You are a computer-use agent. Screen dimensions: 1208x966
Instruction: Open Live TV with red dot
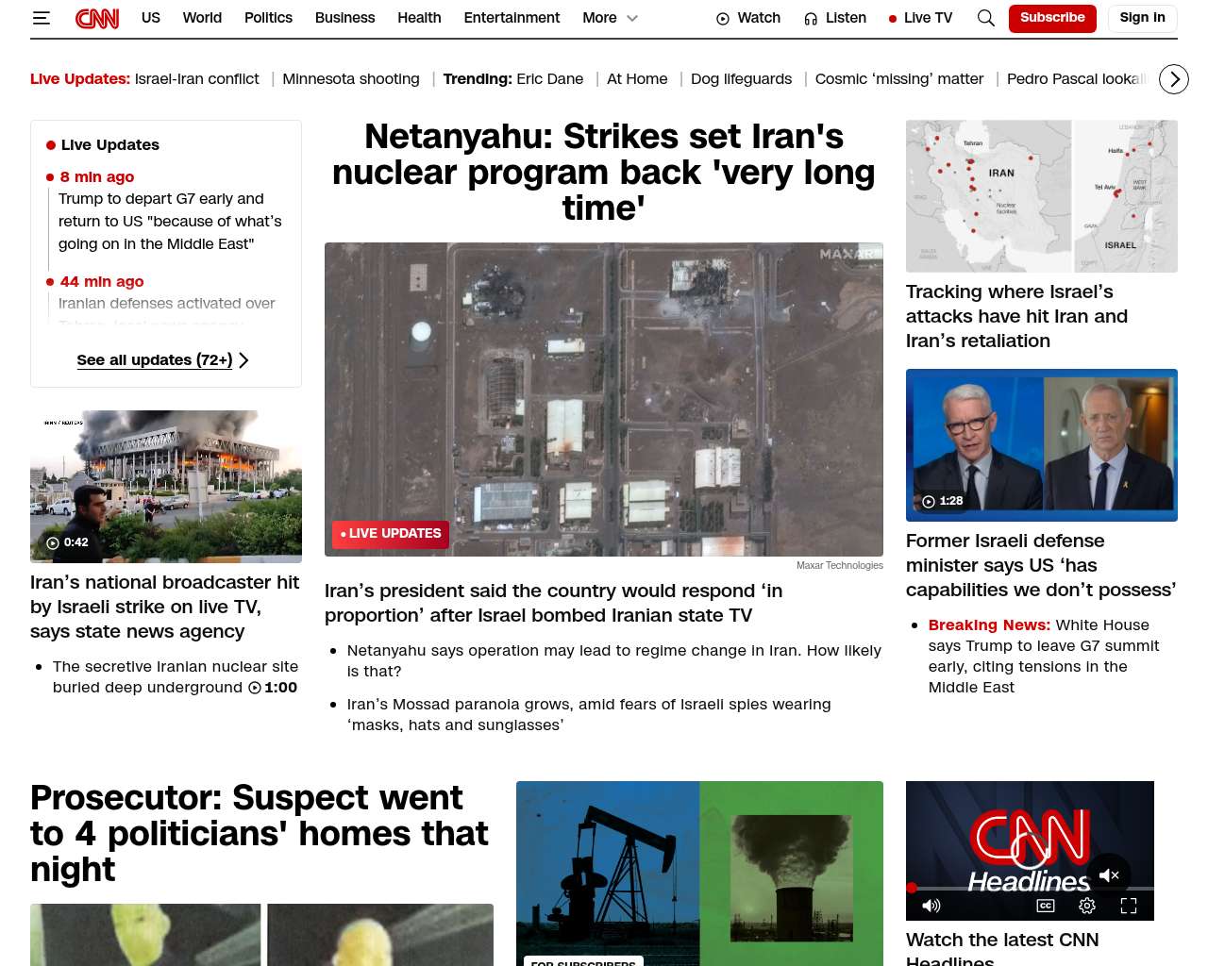coord(920,18)
